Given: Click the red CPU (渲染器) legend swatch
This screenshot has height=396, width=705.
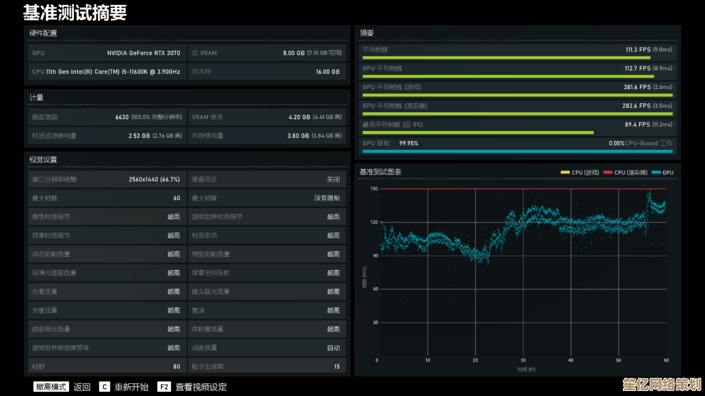Looking at the screenshot, I should coord(607,172).
